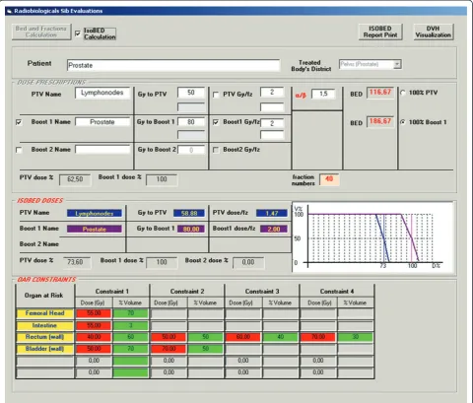473x403 pixels.
Task: Click the PTV BED value 116,67
Action: pyautogui.click(x=380, y=93)
